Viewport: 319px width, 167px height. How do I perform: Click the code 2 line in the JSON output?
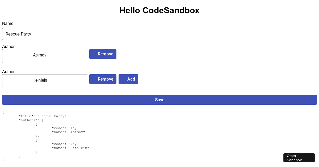click(x=64, y=144)
